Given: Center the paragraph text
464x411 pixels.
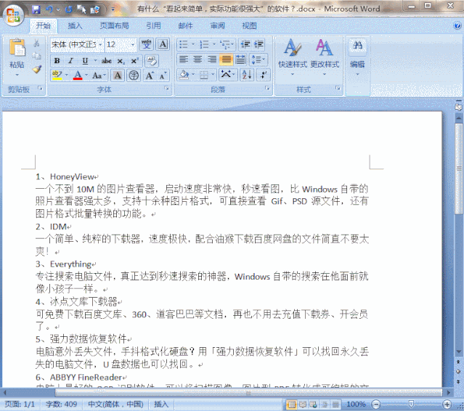Looking at the screenshot, I should pyautogui.click(x=198, y=60).
